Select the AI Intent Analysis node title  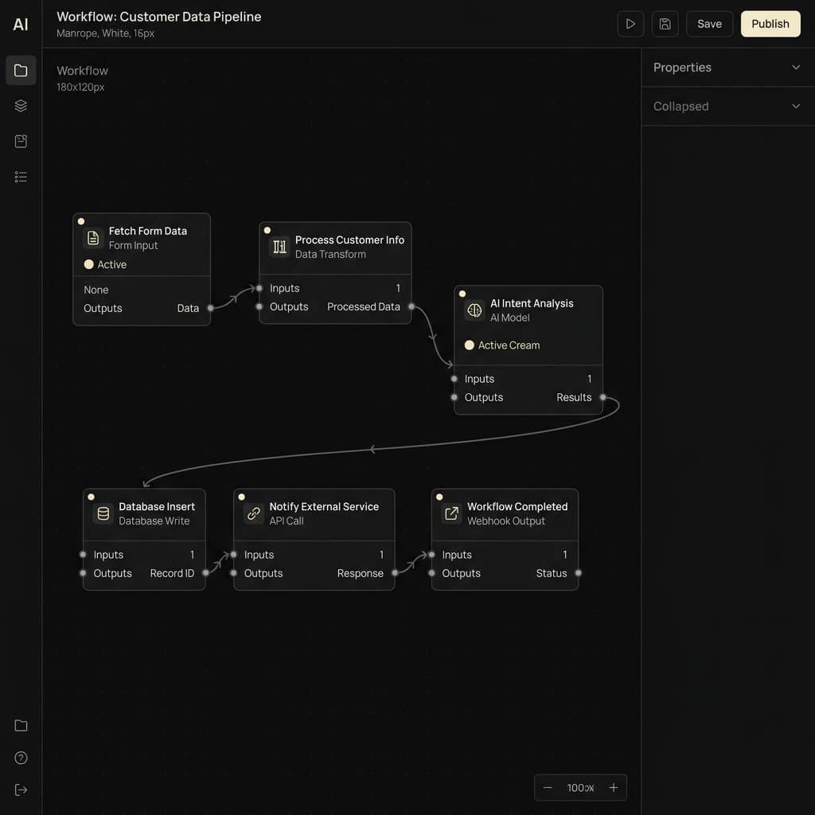532,303
